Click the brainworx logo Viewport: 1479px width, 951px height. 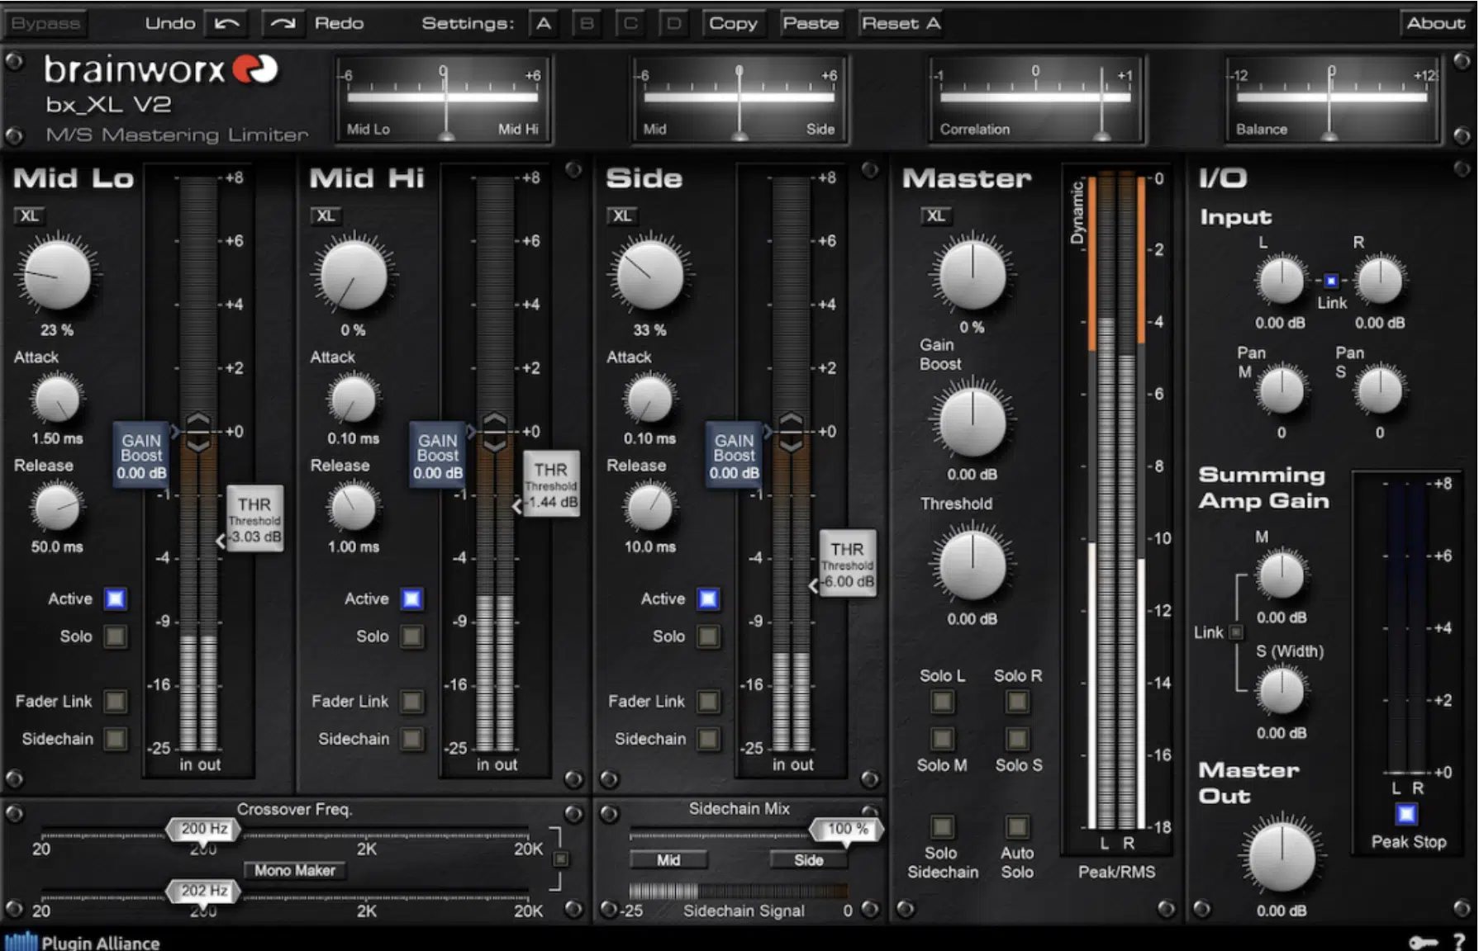tap(161, 70)
